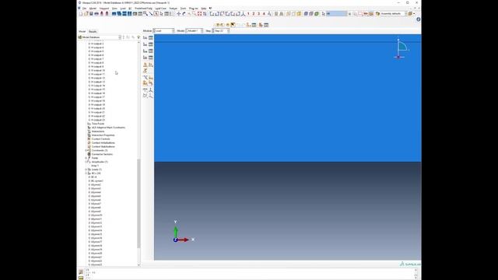498x280 pixels.
Task: Open the Assembly defaults dropdown
Action: point(394,14)
